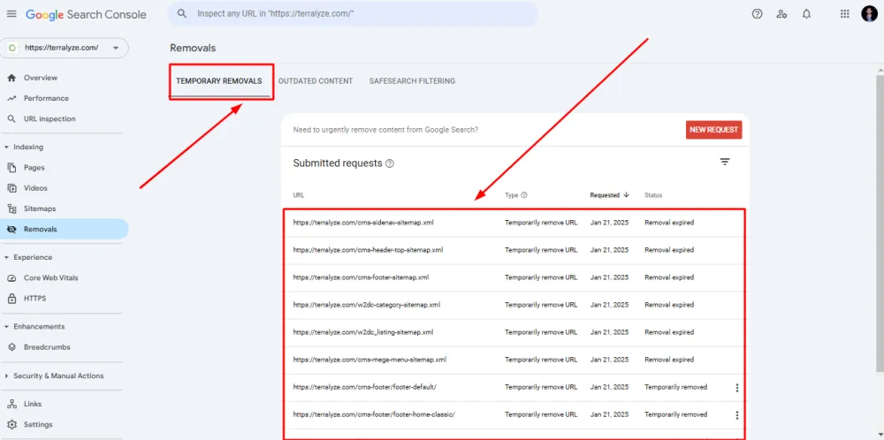Open the terralyze.com property selector dropdown
884x440 pixels.
[65, 48]
